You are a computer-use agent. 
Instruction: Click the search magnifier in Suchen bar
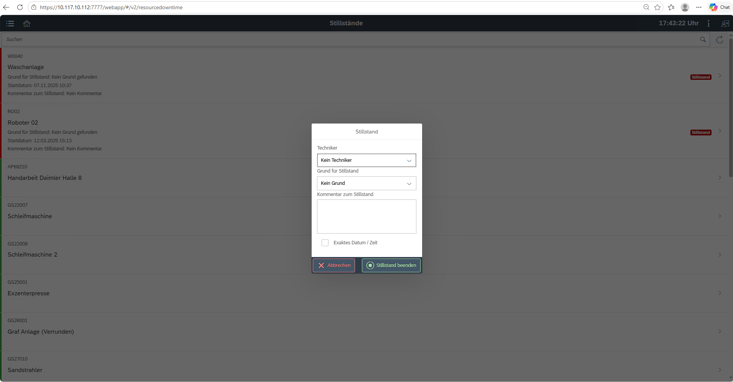click(x=703, y=40)
